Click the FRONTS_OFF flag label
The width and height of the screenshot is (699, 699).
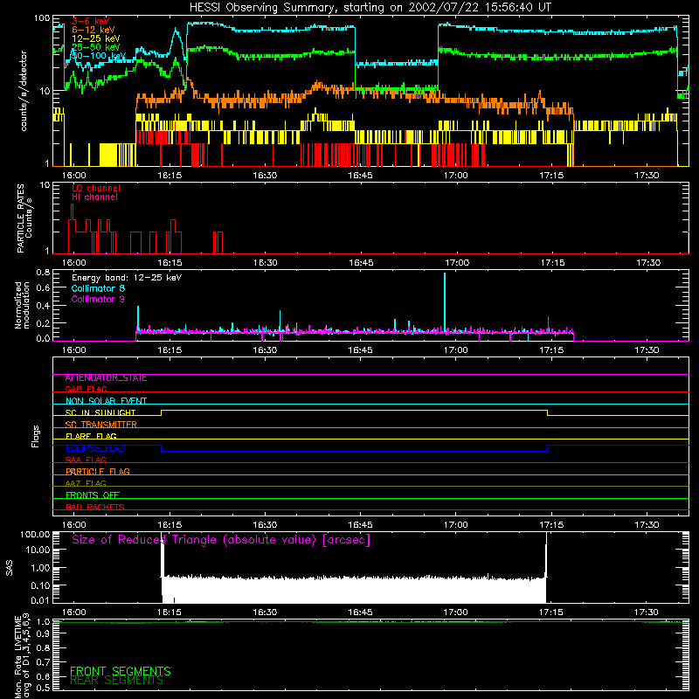coord(93,495)
